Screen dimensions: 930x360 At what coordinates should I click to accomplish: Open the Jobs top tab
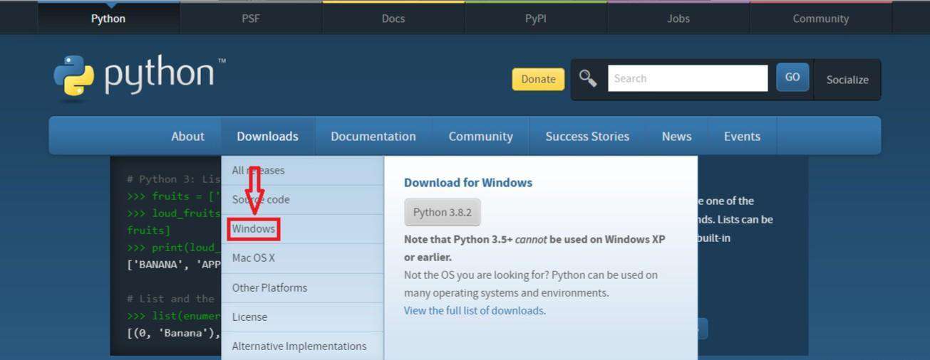tap(678, 18)
